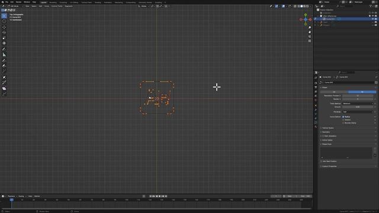
Task: Select the Radius tool
Action: [x=4, y=78]
